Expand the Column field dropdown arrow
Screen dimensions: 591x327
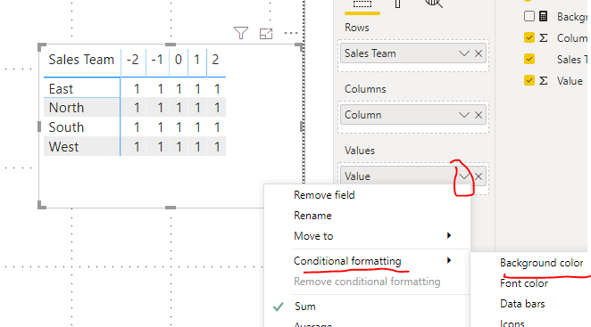click(464, 115)
